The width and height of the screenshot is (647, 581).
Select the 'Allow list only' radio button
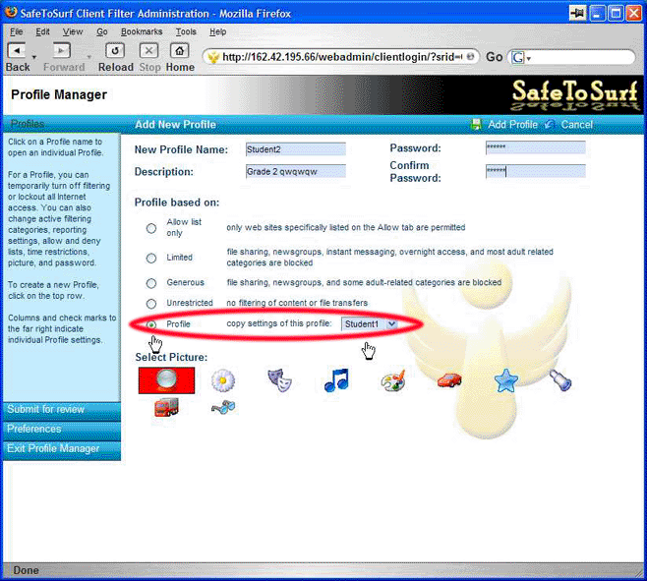[151, 228]
